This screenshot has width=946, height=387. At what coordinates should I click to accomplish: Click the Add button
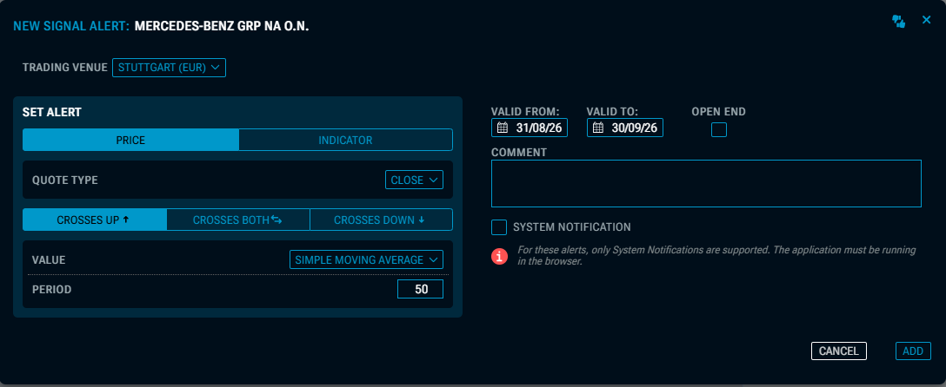tap(913, 351)
